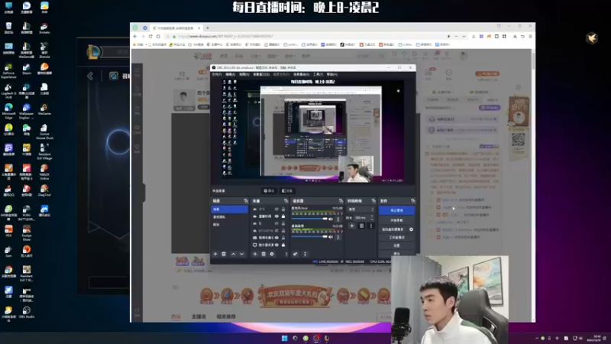Add a transition with the plus icon

(352, 226)
